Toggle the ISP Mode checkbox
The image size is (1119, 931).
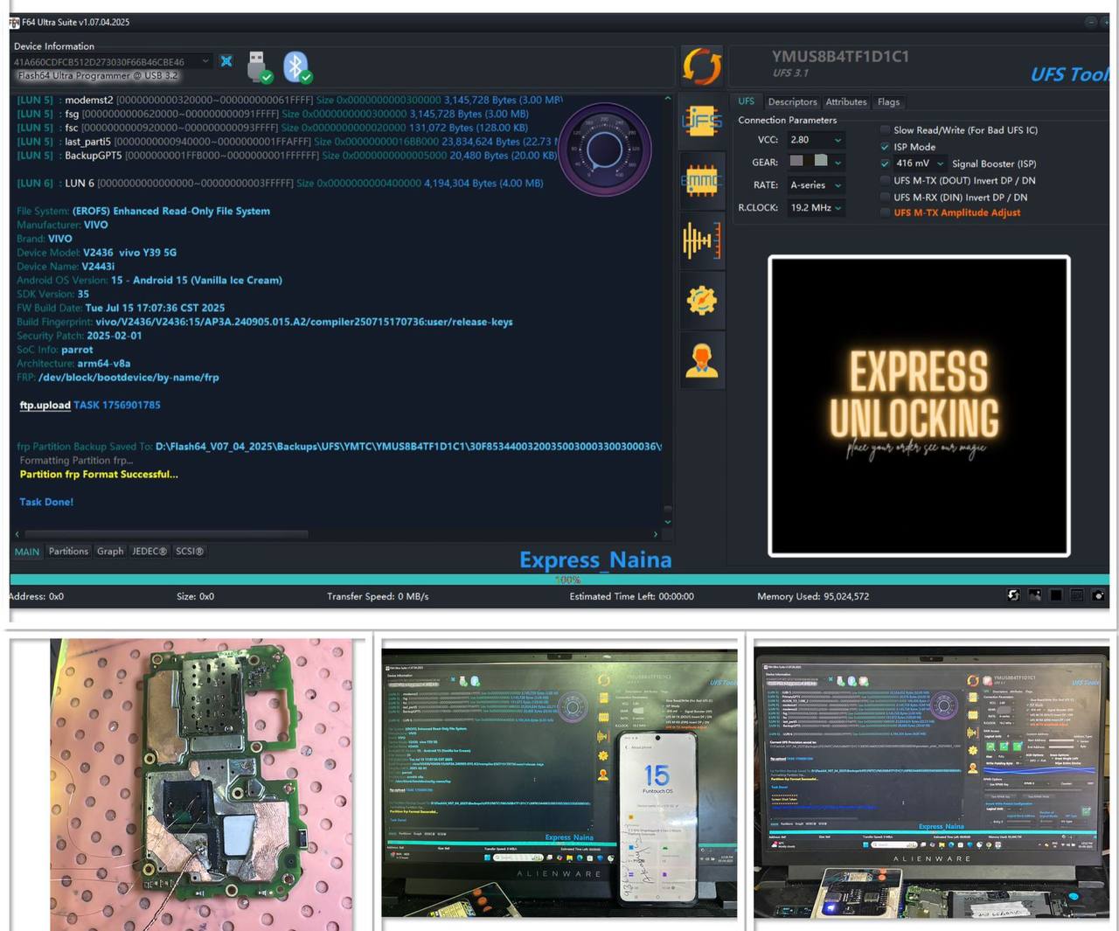[x=885, y=147]
